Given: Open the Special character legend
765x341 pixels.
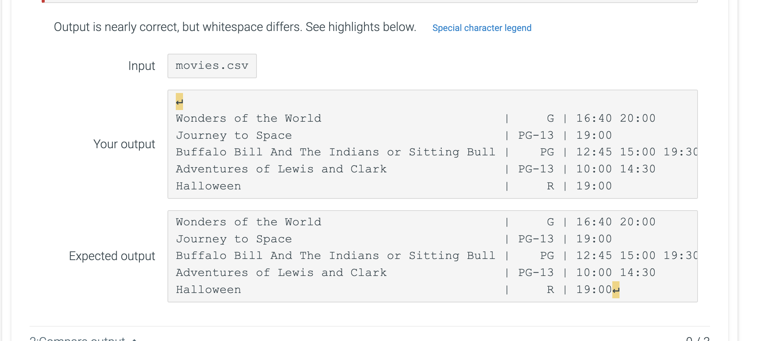Looking at the screenshot, I should tap(482, 28).
